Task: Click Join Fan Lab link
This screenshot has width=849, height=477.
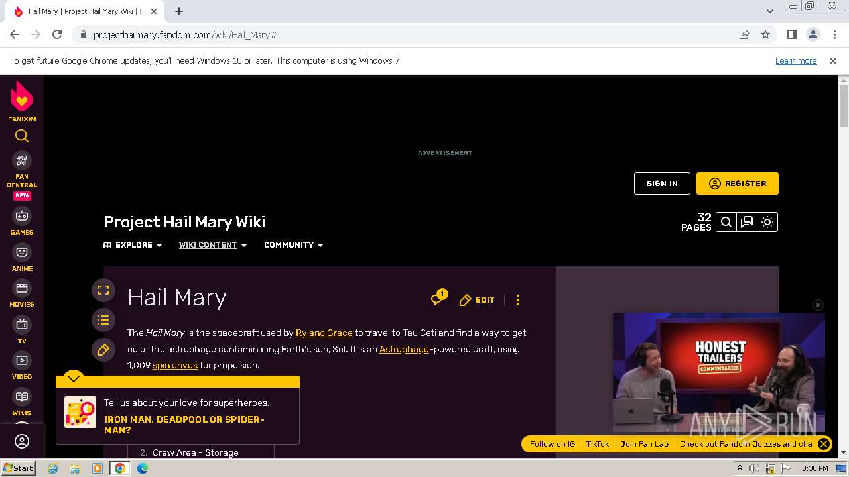Action: [x=644, y=444]
